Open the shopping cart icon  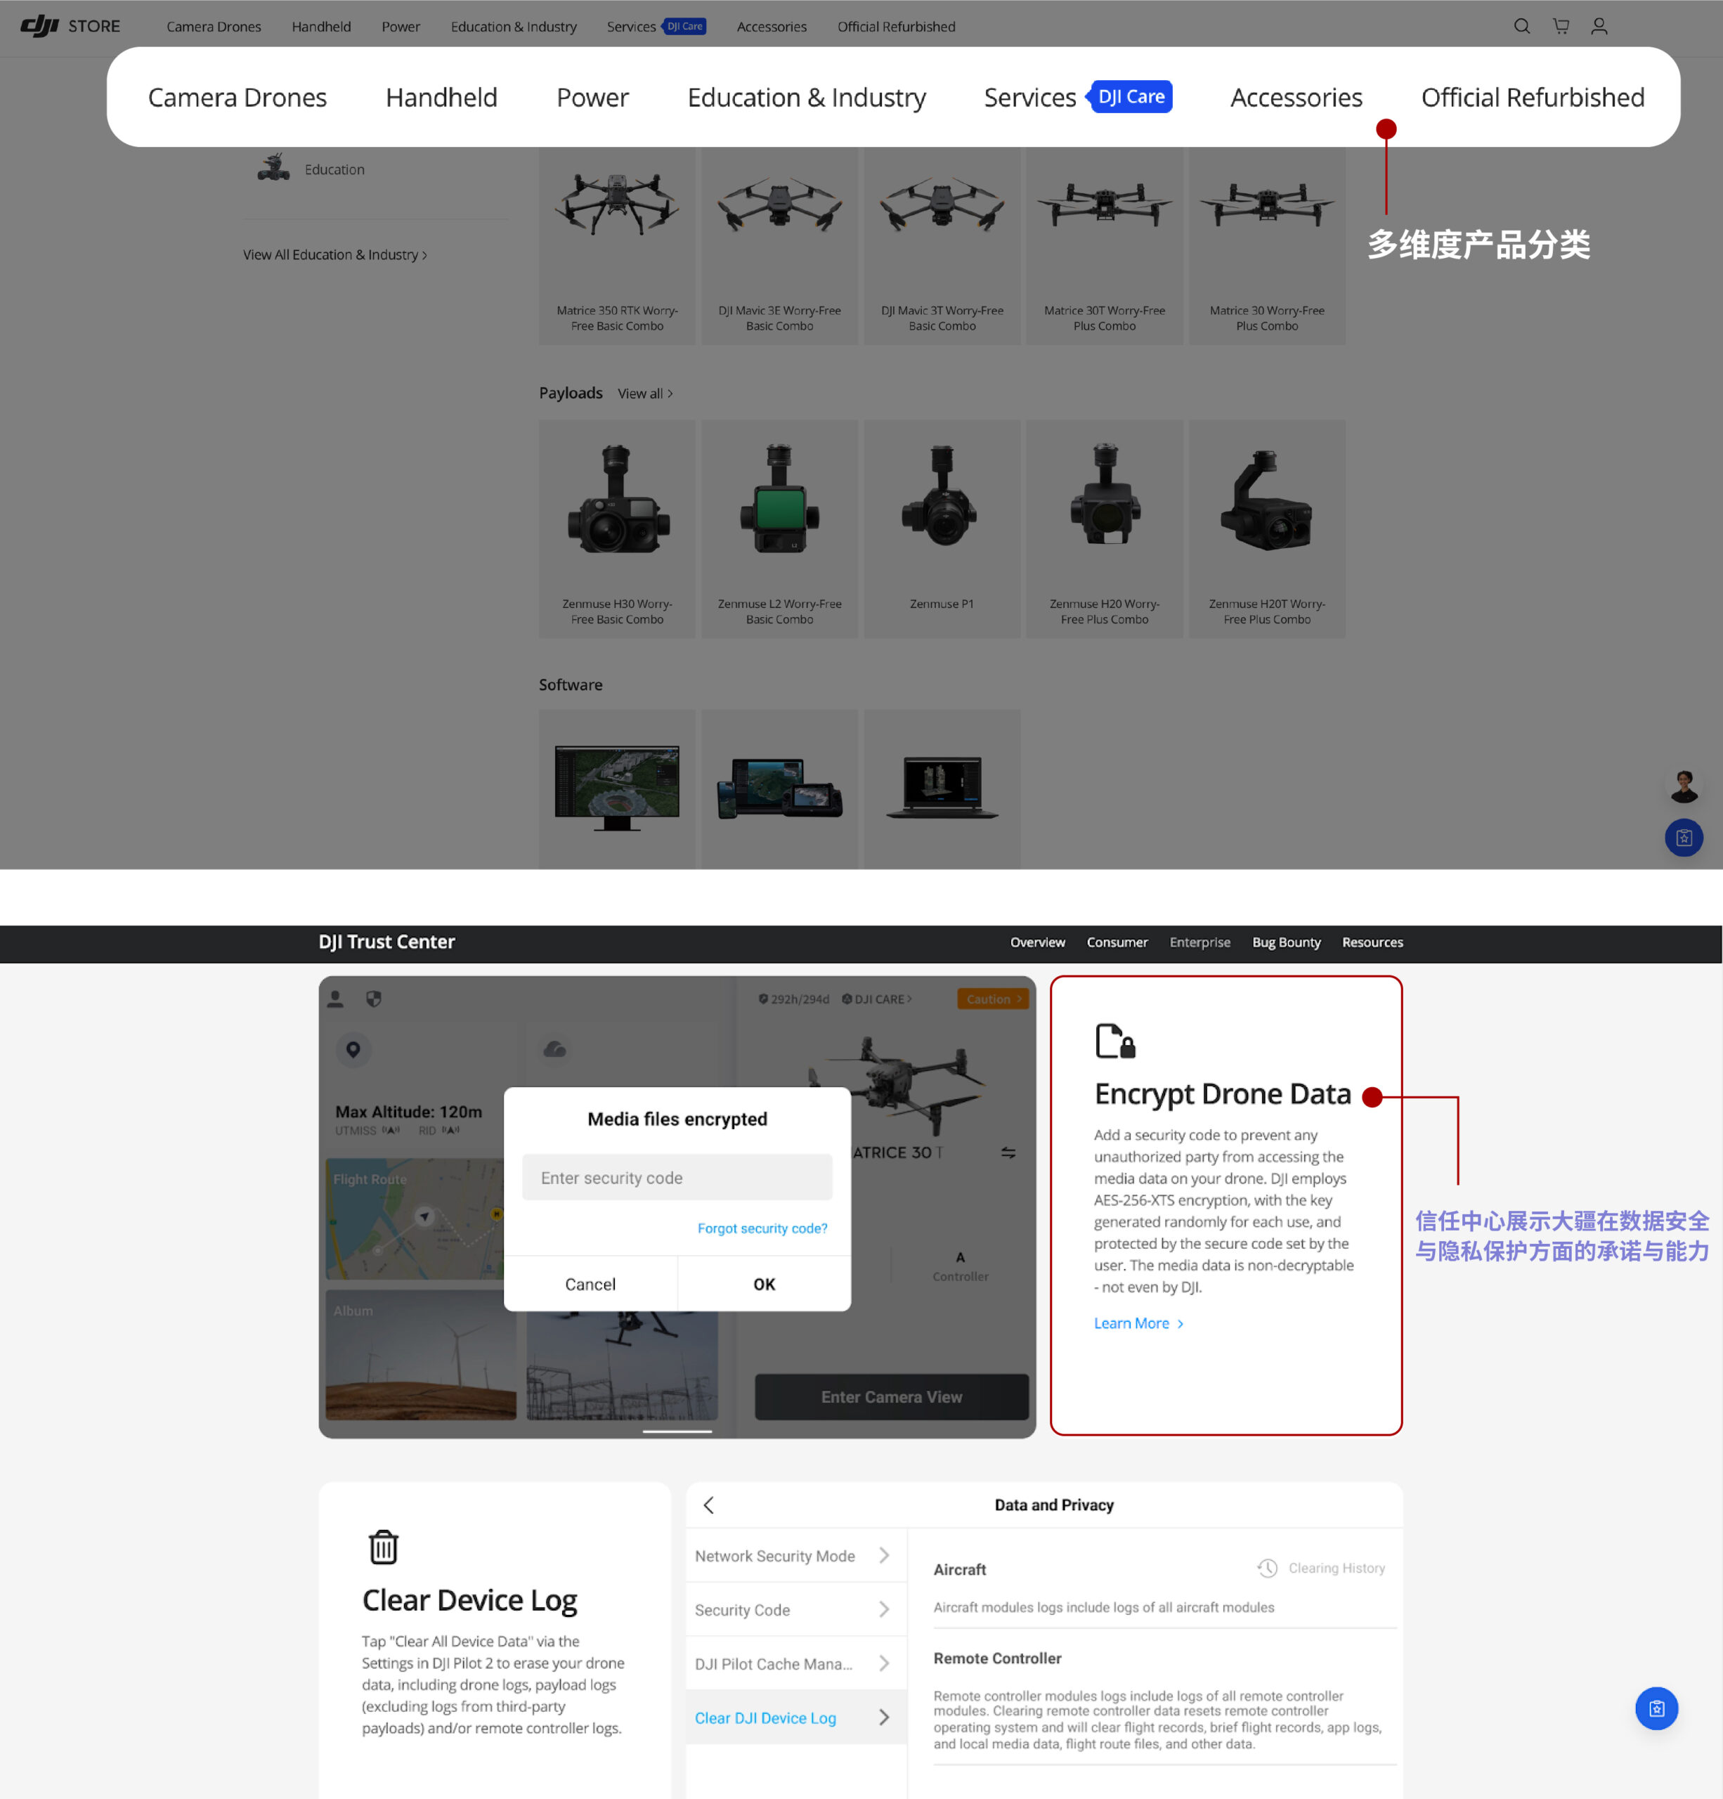[1561, 26]
